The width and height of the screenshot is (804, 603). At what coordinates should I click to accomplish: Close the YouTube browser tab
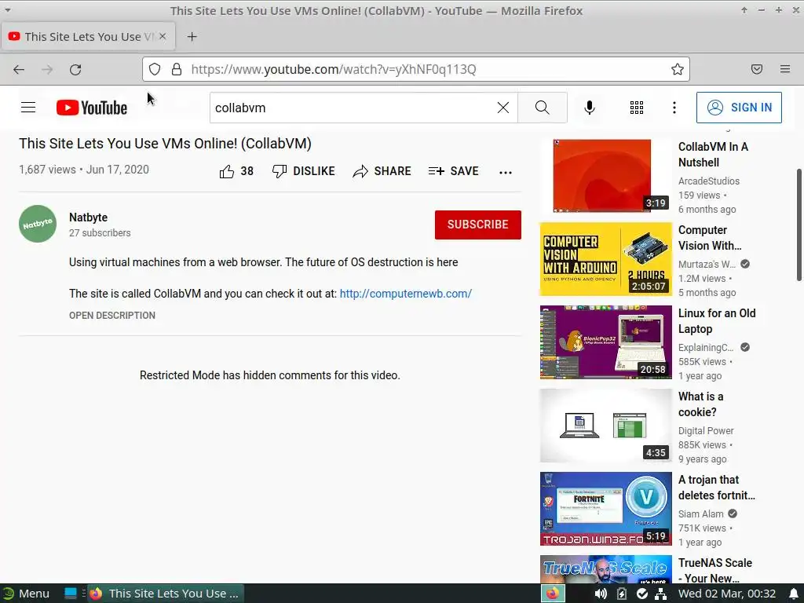point(163,36)
